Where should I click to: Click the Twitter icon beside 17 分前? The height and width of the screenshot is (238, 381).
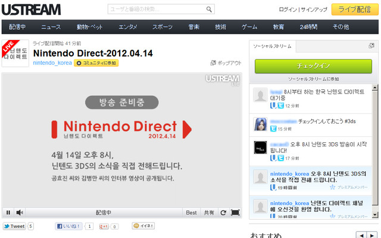click(x=281, y=158)
